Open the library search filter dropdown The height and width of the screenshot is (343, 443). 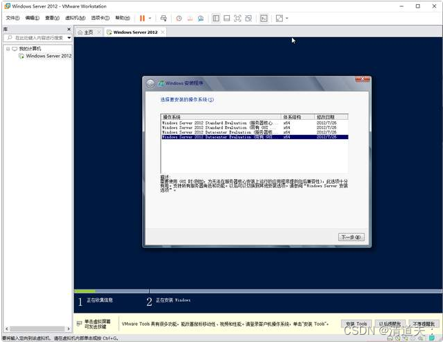pyautogui.click(x=69, y=38)
